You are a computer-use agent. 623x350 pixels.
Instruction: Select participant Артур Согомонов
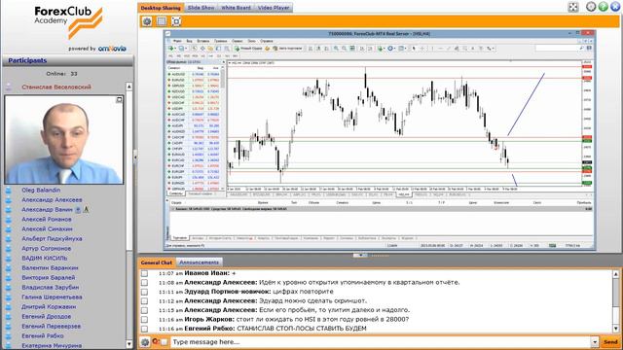click(46, 249)
